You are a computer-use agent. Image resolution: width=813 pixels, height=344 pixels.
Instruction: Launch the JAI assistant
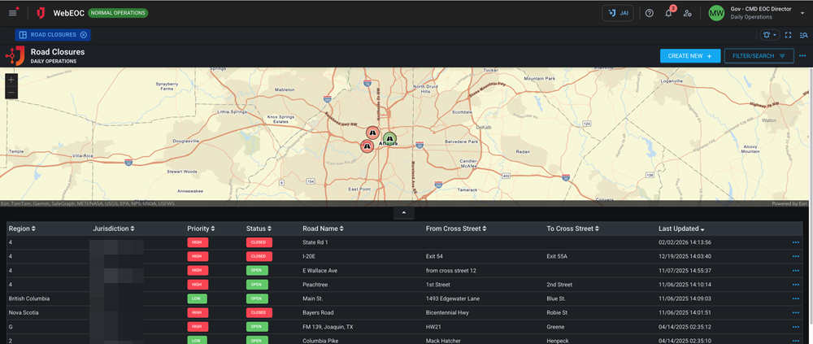[618, 13]
